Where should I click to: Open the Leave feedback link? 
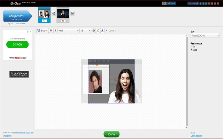[x=196, y=136]
